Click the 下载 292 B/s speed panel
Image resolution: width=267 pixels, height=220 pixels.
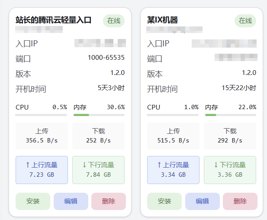point(230,136)
